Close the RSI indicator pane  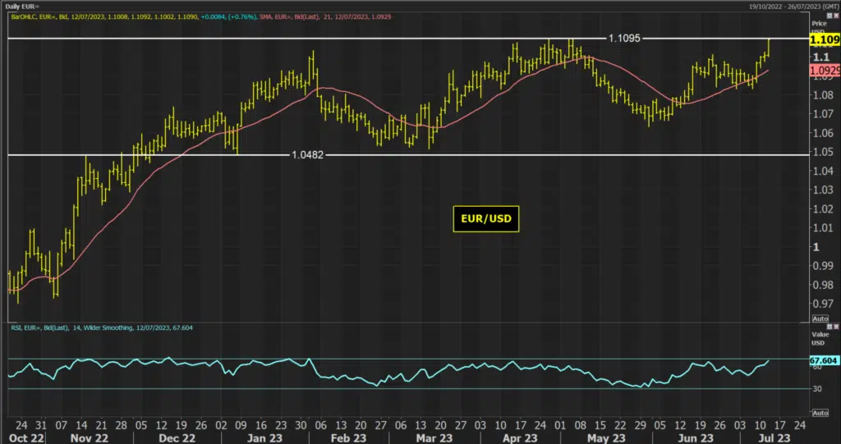835,327
